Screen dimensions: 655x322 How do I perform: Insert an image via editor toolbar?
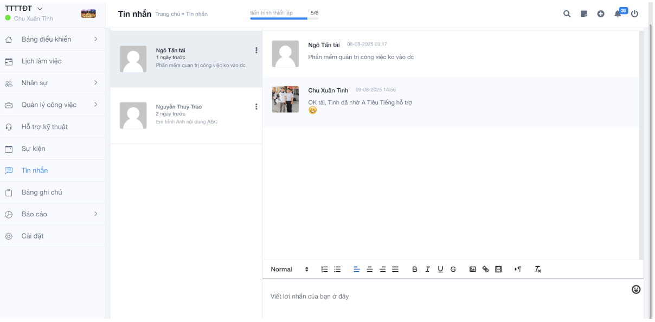tap(472, 269)
